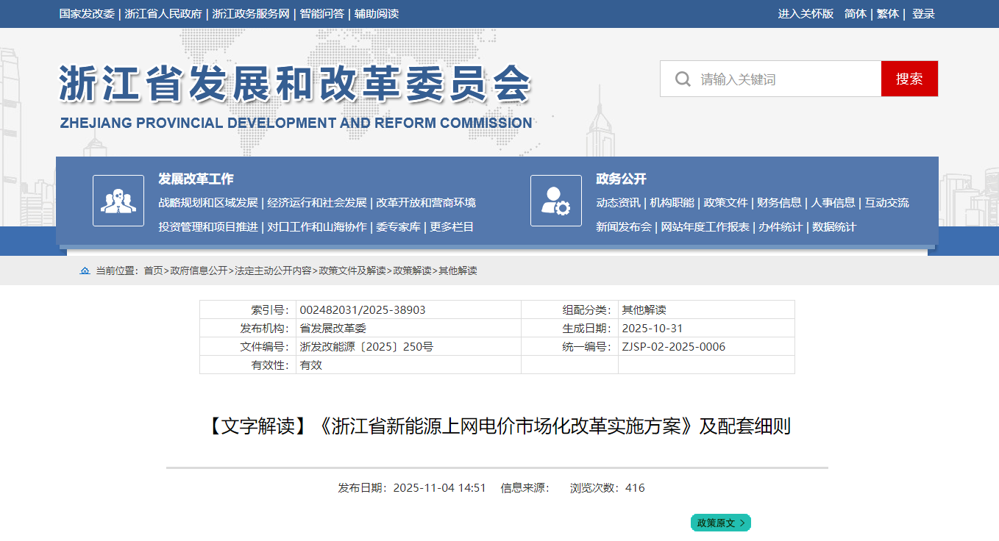The image size is (999, 541).
Task: Open the 政策原文 green button
Action: click(x=720, y=523)
